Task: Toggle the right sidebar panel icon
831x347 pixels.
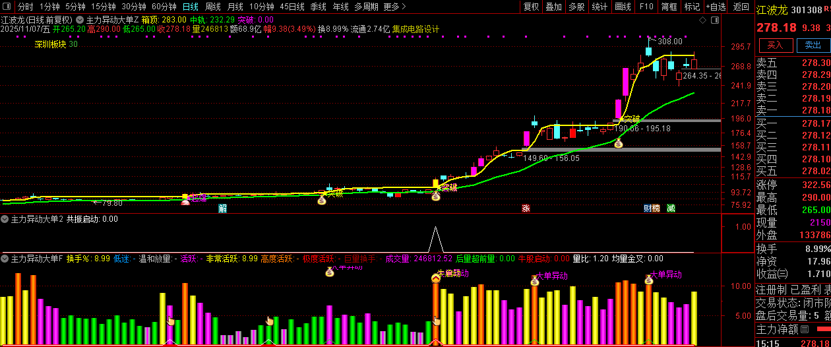Action: (x=715, y=19)
